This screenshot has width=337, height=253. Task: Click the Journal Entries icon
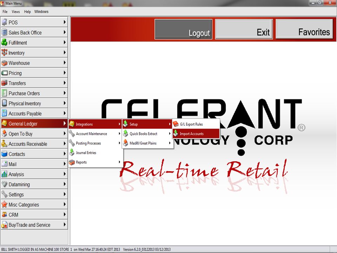click(x=72, y=153)
